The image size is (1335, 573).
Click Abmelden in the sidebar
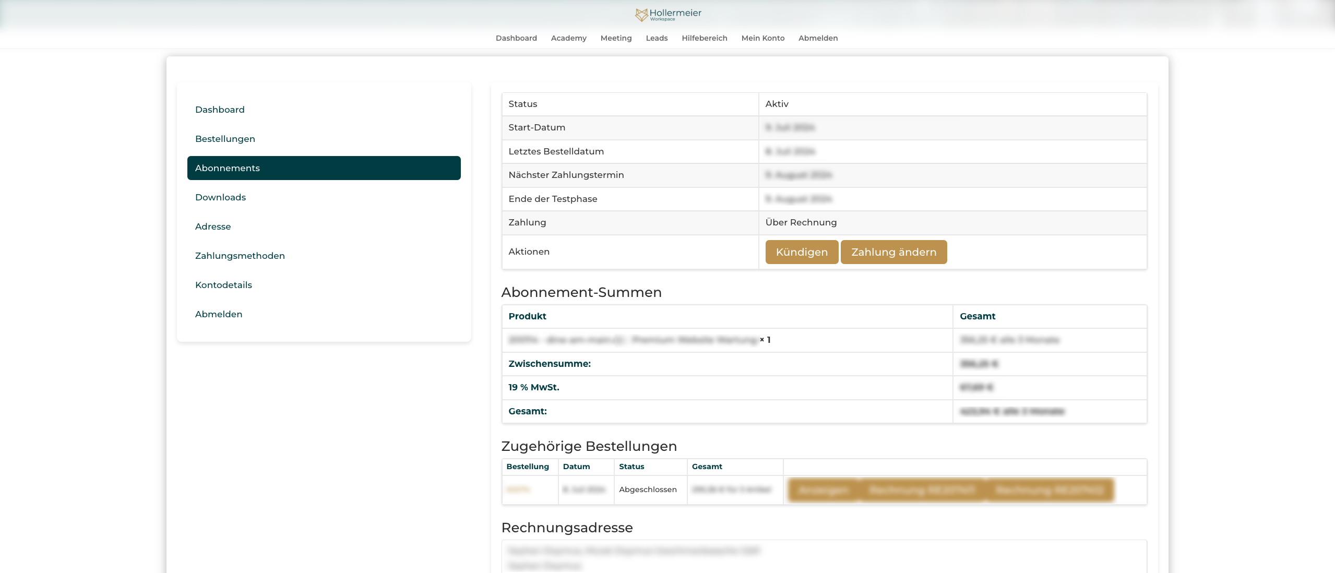point(219,314)
